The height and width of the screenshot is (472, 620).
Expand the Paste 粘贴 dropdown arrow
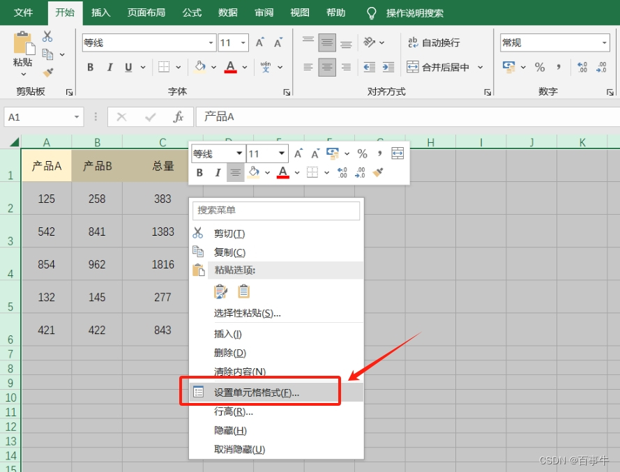tap(23, 75)
